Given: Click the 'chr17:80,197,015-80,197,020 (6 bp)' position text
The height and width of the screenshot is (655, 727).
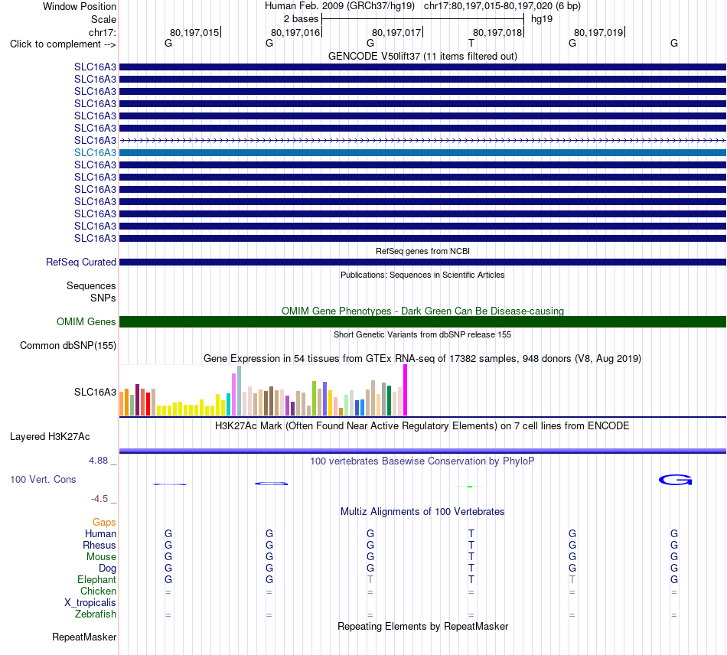Looking at the screenshot, I should coord(502,6).
